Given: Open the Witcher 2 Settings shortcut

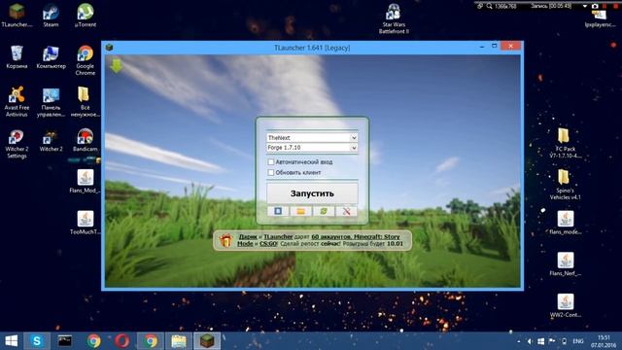Looking at the screenshot, I should [x=17, y=144].
